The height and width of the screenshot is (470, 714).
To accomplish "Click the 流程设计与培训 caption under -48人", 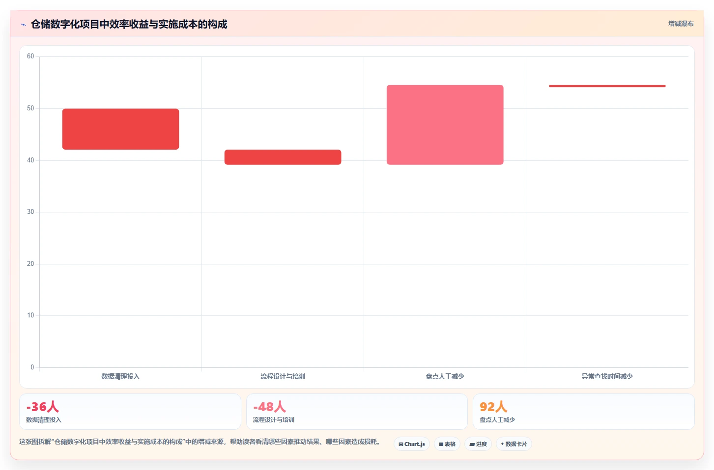I will [274, 420].
